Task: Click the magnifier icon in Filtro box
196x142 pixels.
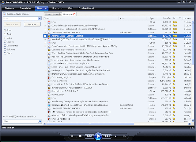Action: coord(40,121)
